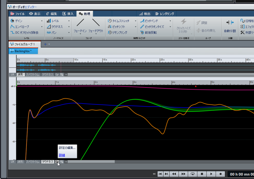Switch to the 検出 ribbon tab

click(x=145, y=14)
